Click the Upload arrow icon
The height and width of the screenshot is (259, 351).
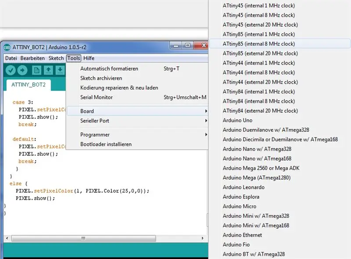[x=22, y=70]
